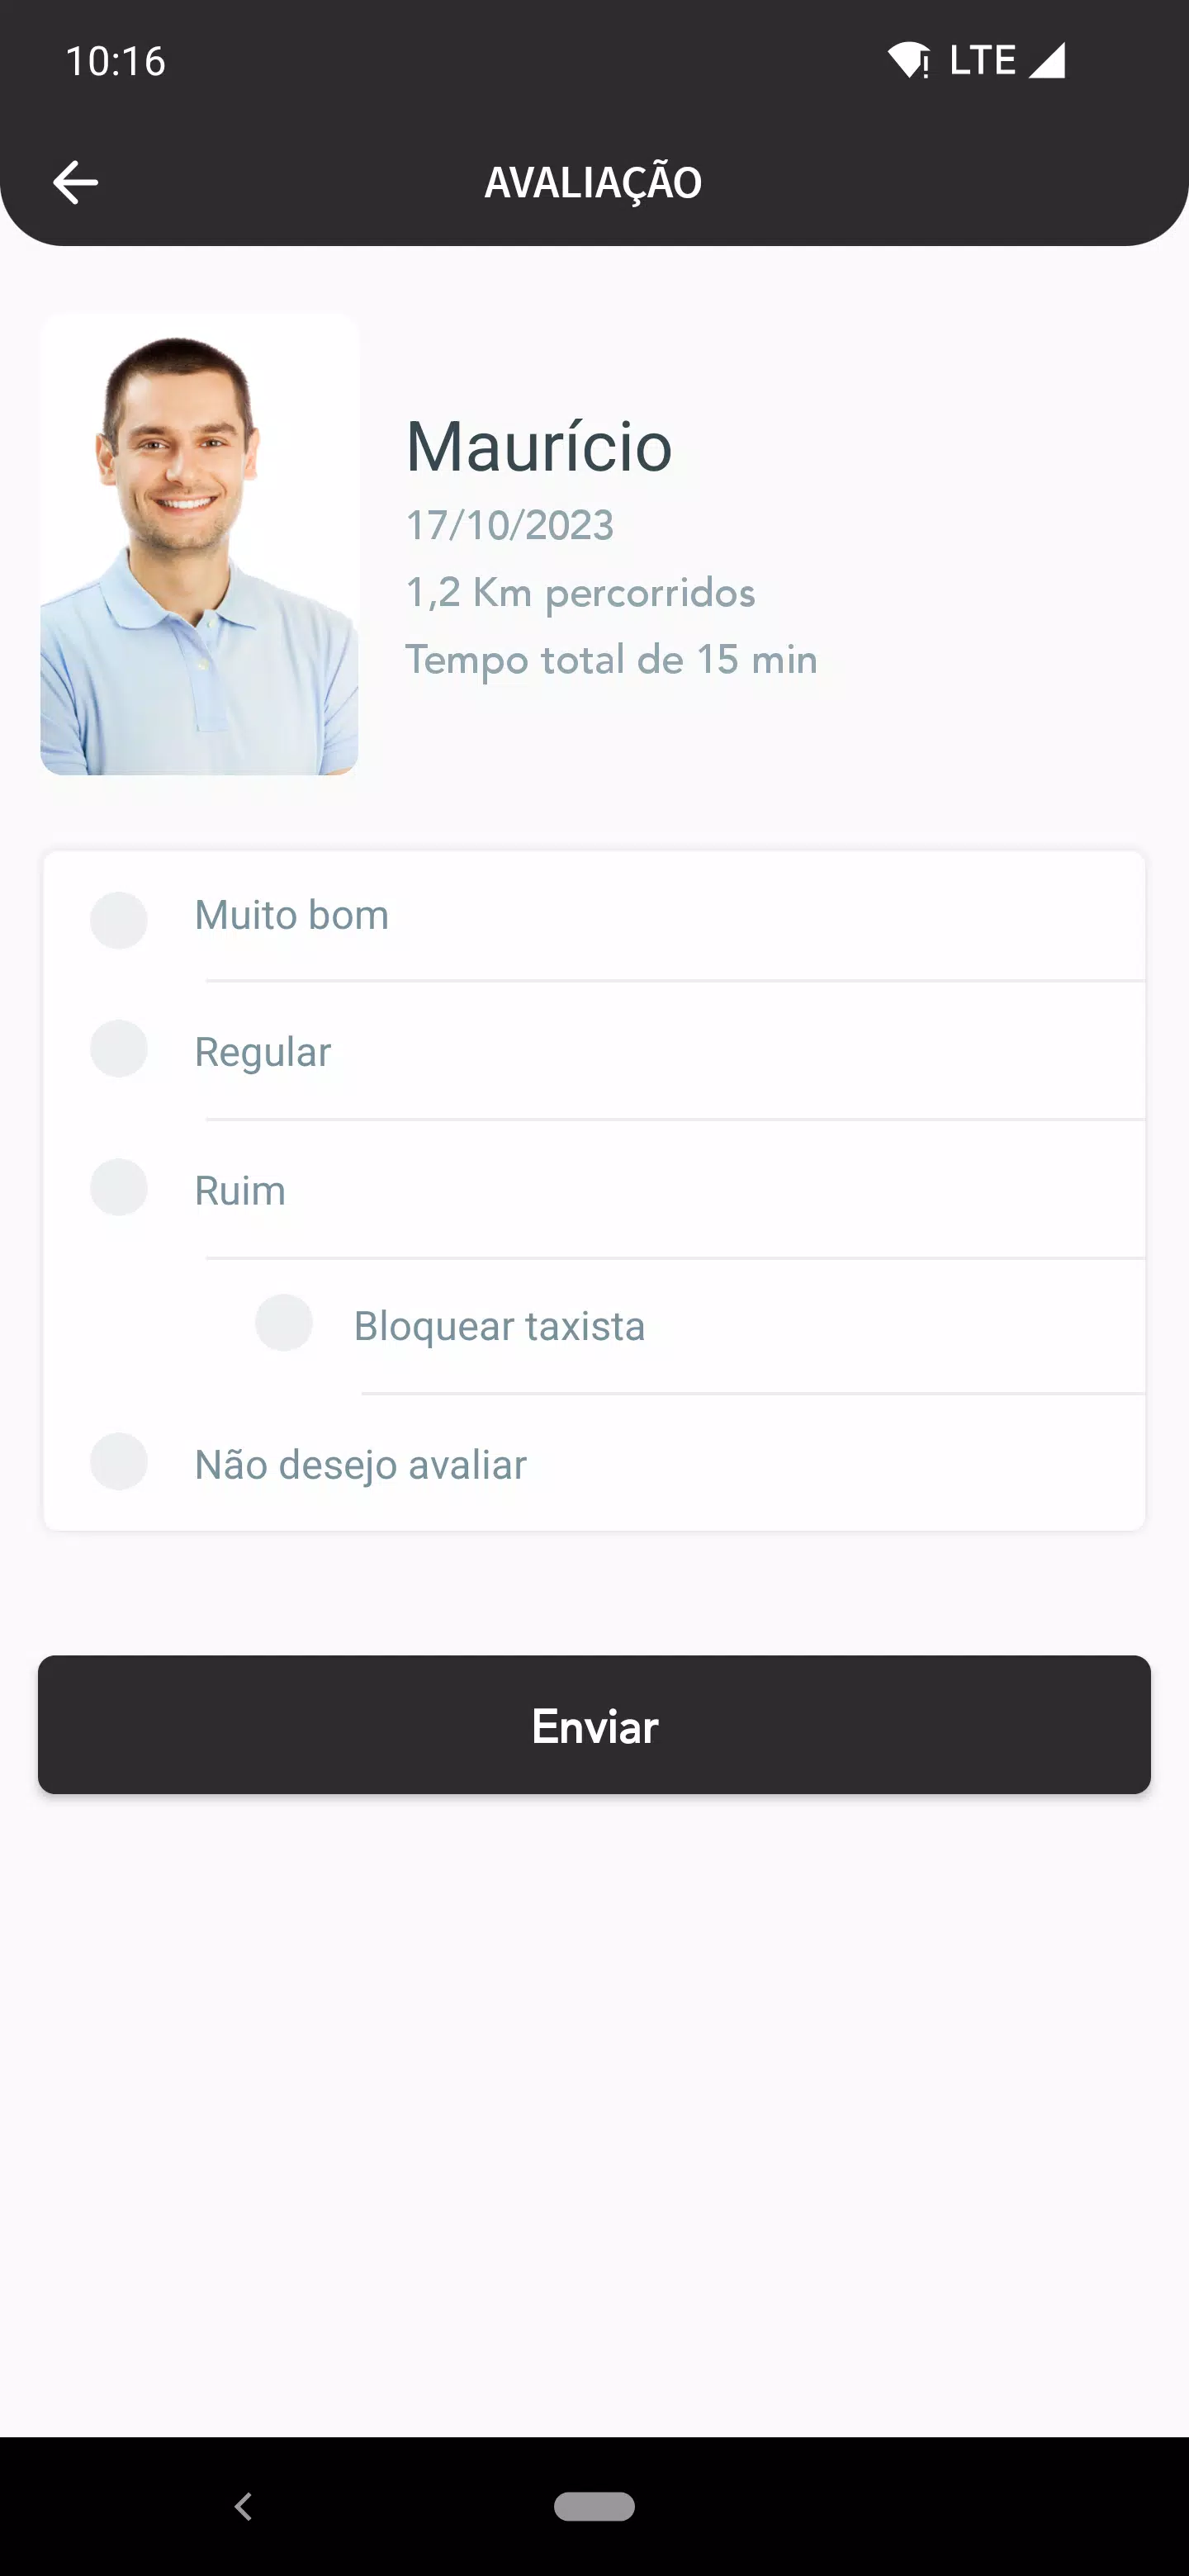Tap the "1,2 Km percorridos" distance text

[580, 593]
